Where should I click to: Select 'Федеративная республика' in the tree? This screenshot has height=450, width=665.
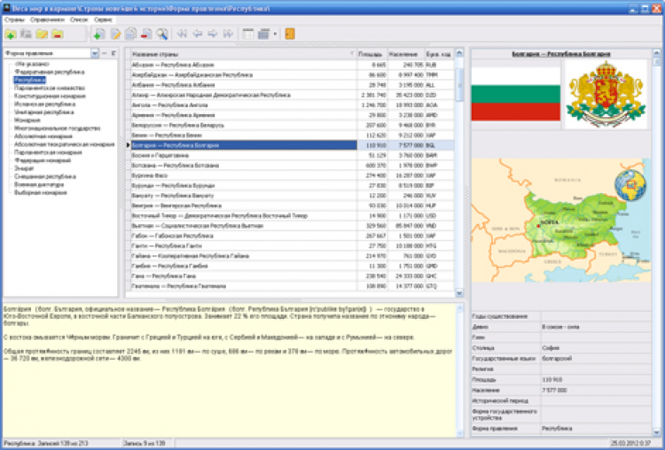50,71
